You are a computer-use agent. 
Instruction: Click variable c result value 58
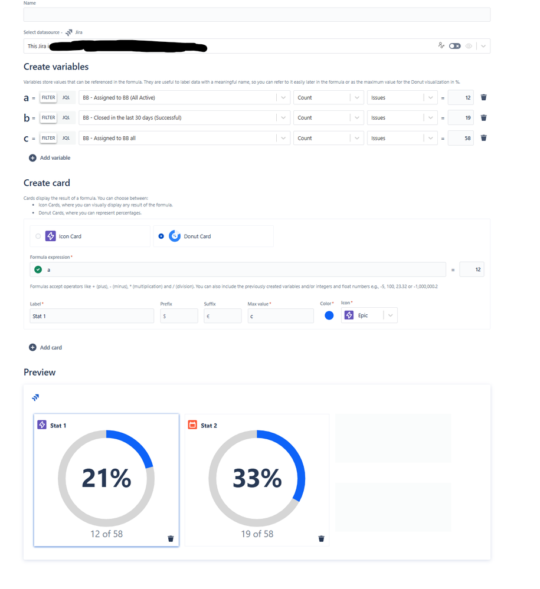(x=461, y=138)
